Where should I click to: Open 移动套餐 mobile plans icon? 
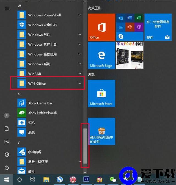coord(22,152)
